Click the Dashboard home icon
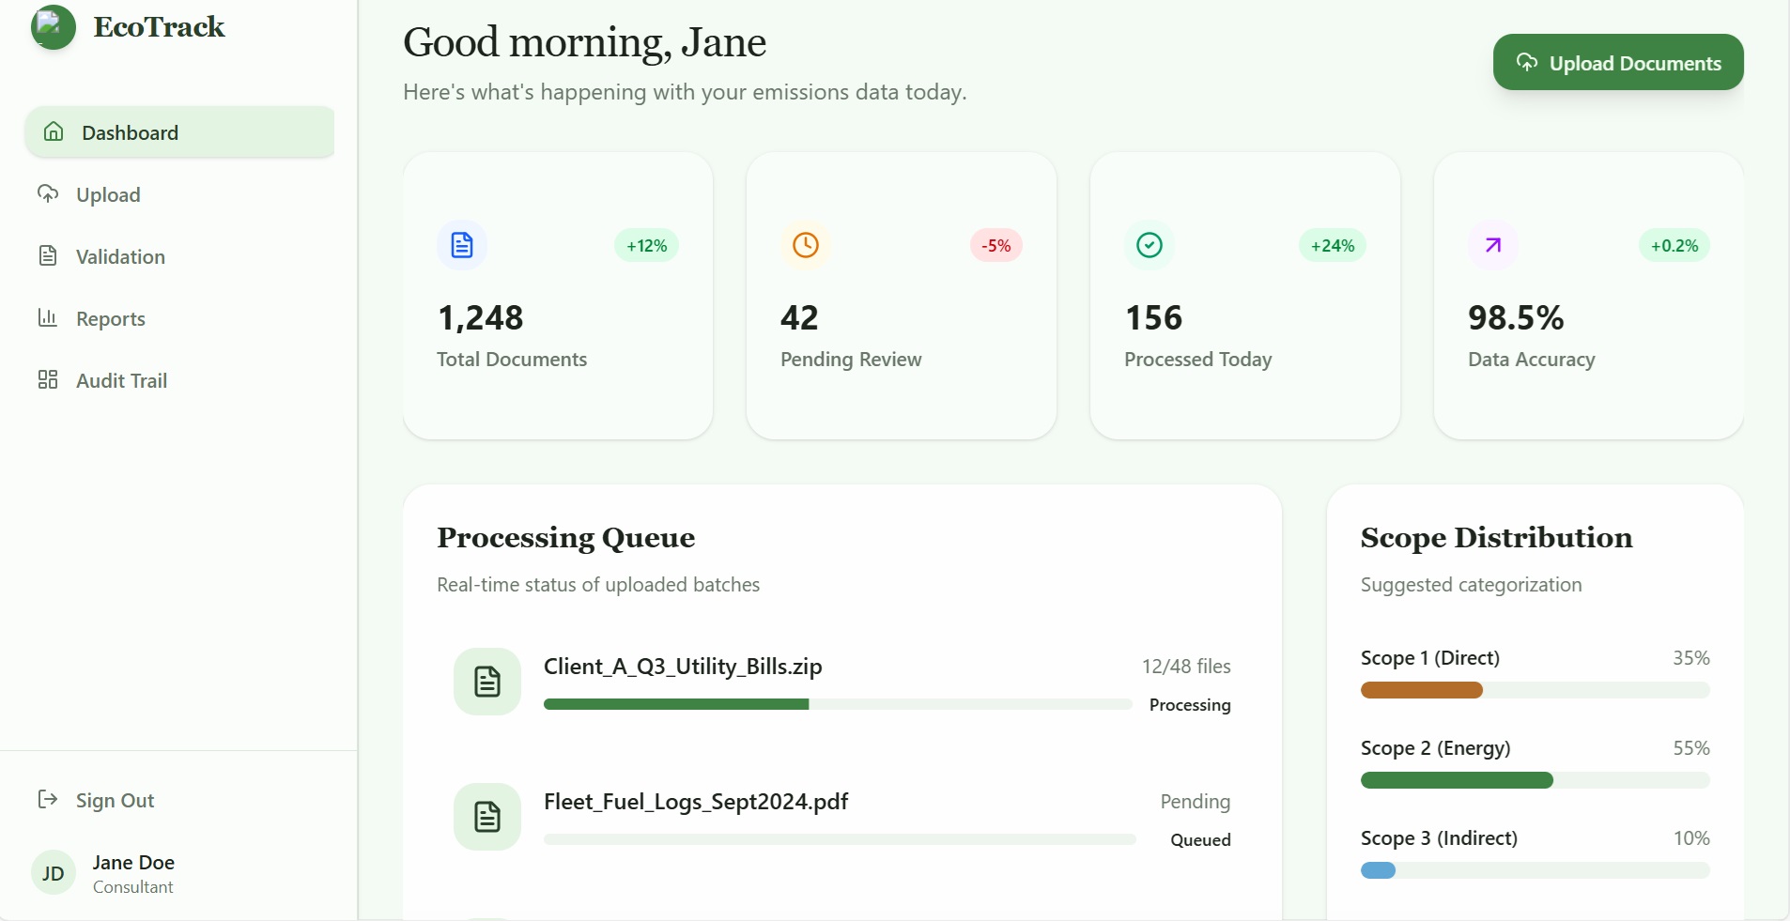Screen dimensions: 1790x921 click(54, 131)
